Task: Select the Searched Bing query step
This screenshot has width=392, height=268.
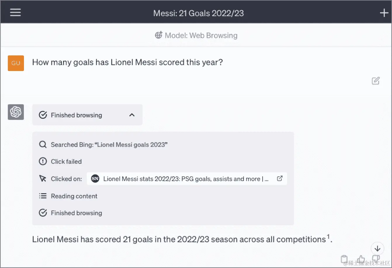Action: tap(103, 145)
